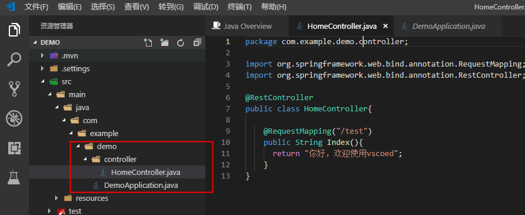
Task: Collapse all folders in explorer
Action: click(x=197, y=42)
